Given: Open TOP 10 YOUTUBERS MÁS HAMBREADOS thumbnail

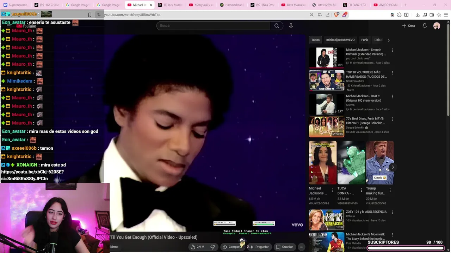Looking at the screenshot, I should coord(327,80).
